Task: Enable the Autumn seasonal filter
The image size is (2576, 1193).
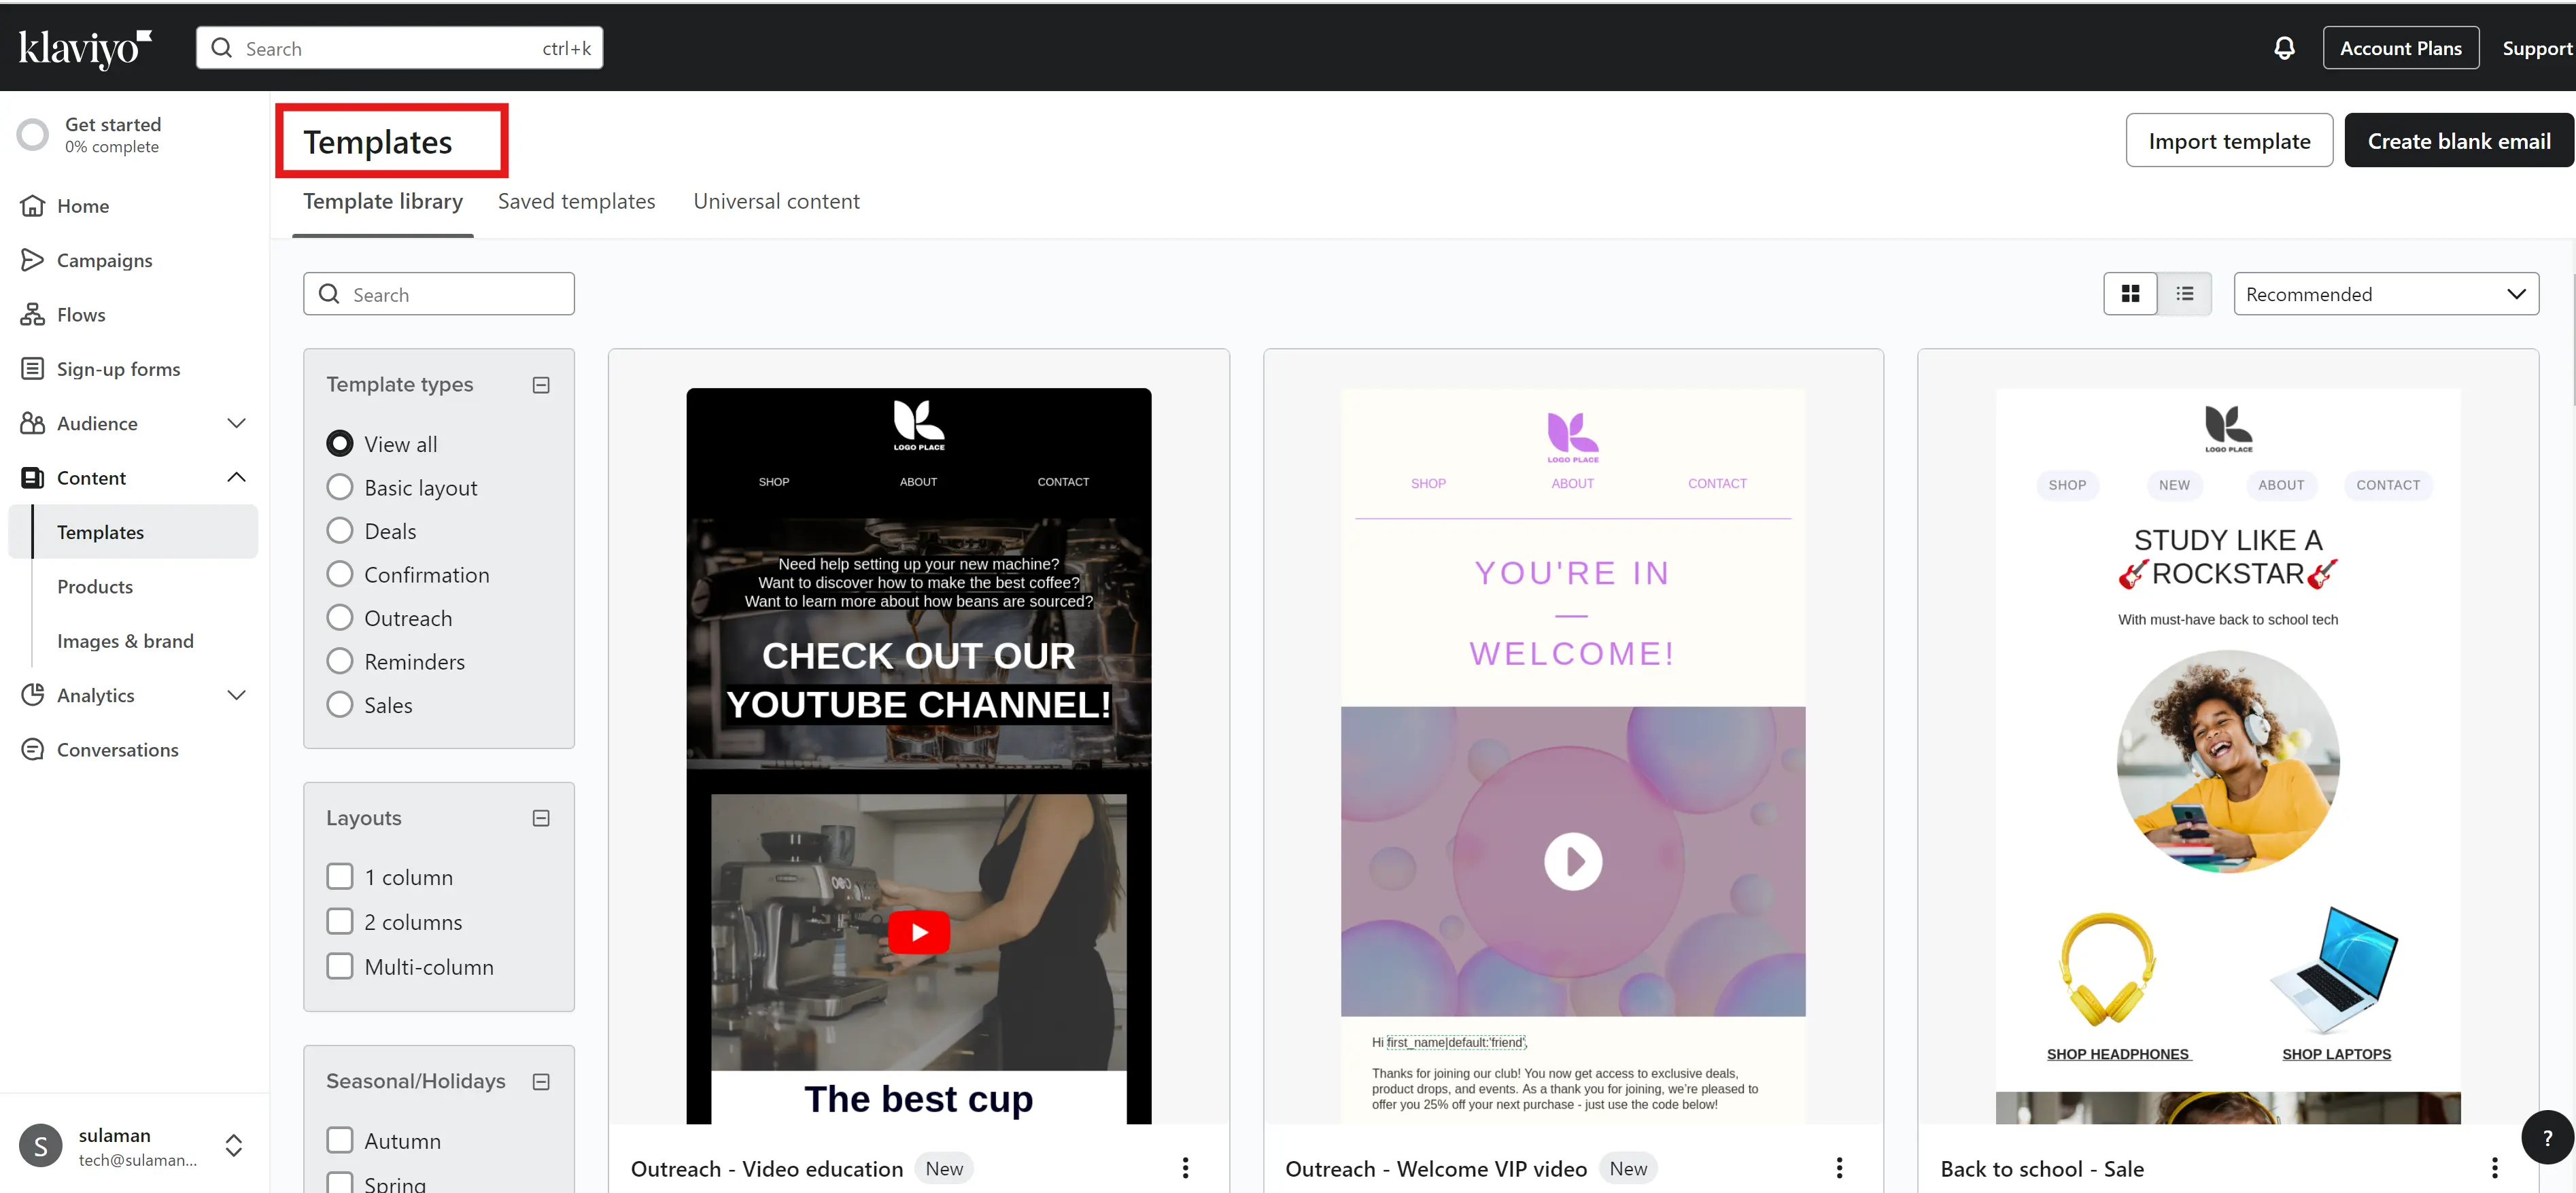Action: click(340, 1140)
